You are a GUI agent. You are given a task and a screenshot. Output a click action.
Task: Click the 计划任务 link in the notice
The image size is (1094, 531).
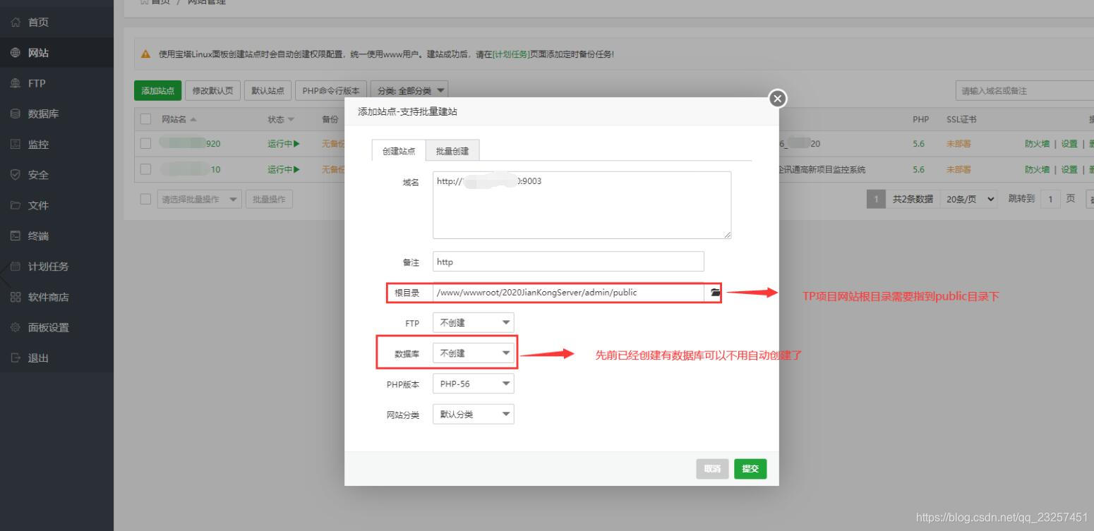coord(512,56)
